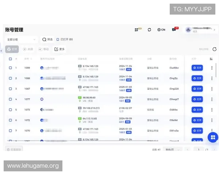Open column settings icon in table header
219x175 pixels.
pyautogui.click(x=211, y=59)
